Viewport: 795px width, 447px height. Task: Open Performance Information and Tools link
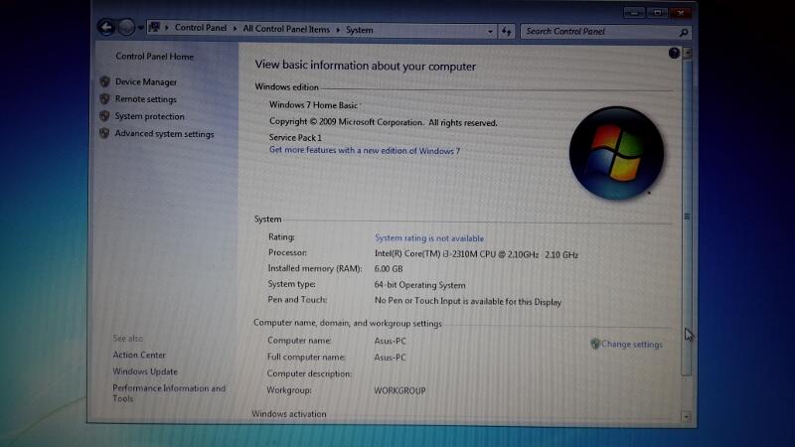(169, 393)
